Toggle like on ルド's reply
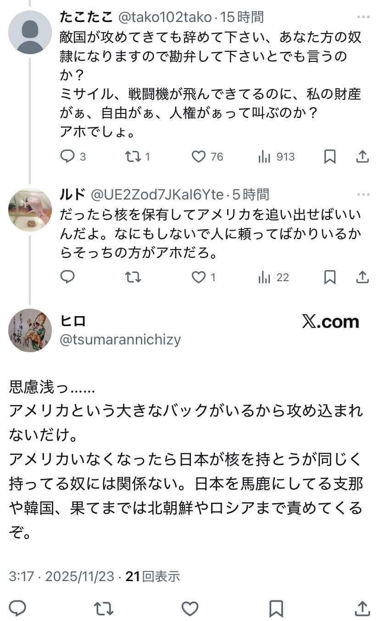380x621 pixels. tap(198, 277)
